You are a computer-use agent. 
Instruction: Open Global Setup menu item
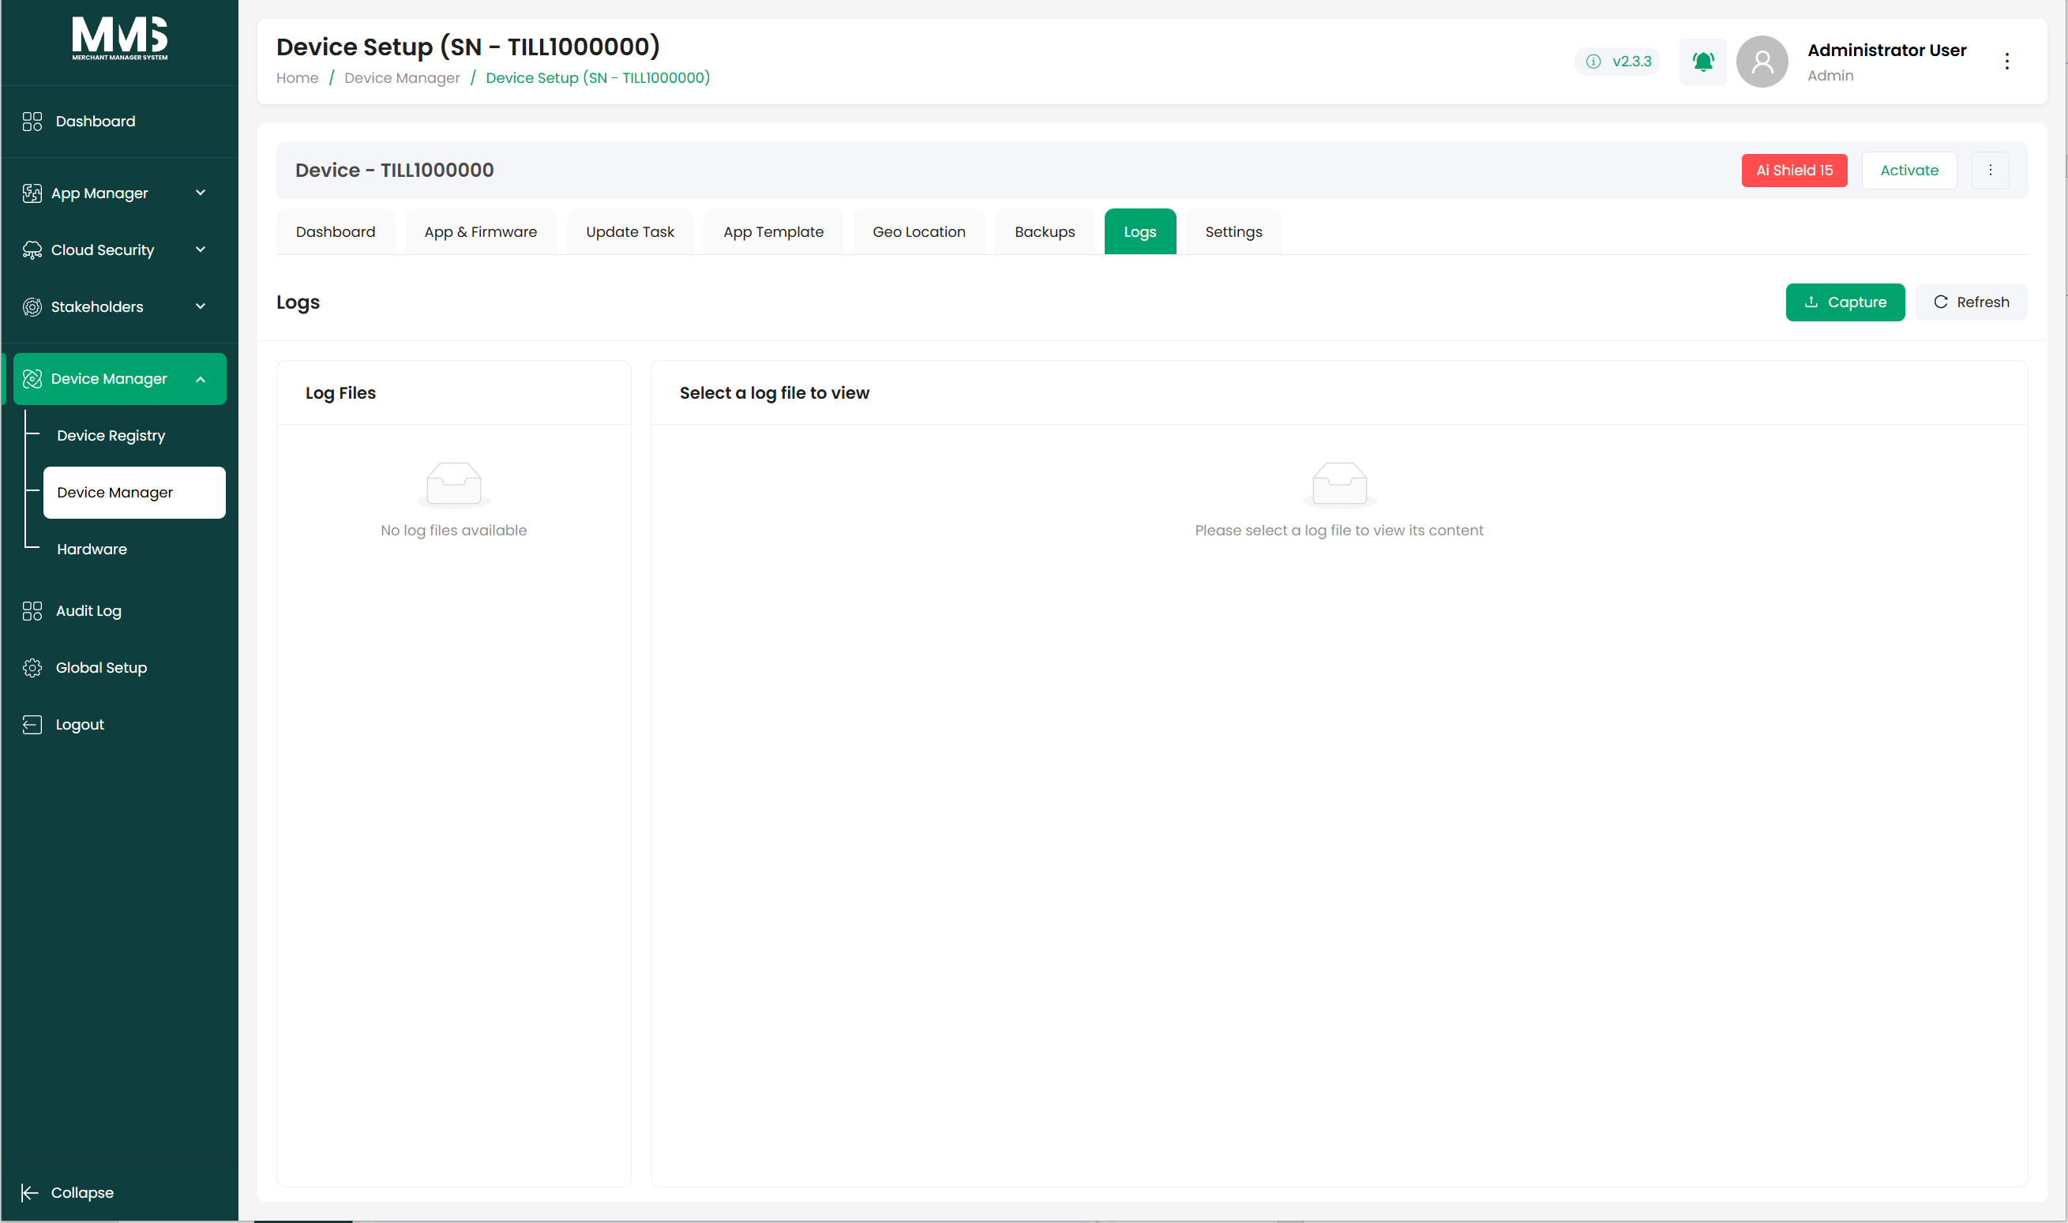[x=101, y=667]
